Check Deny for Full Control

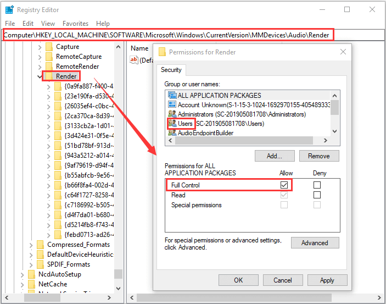point(317,185)
